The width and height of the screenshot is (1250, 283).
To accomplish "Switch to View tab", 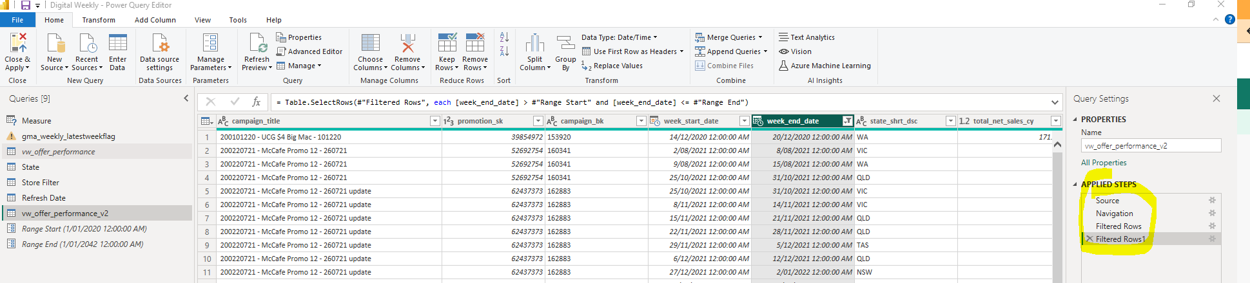I will tap(202, 20).
